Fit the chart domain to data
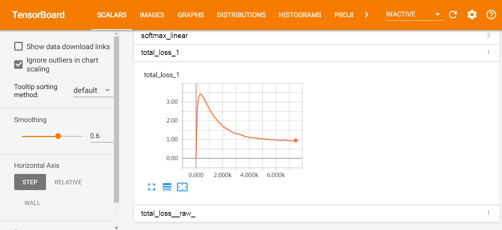The width and height of the screenshot is (502, 230). pyautogui.click(x=182, y=187)
